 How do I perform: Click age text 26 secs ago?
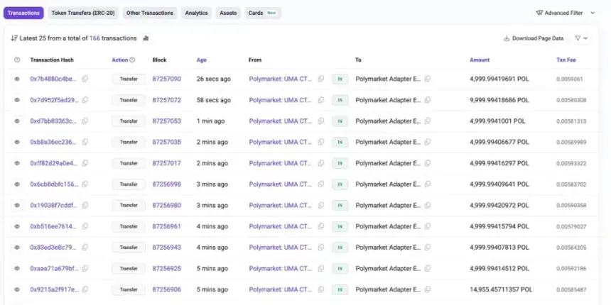point(214,79)
